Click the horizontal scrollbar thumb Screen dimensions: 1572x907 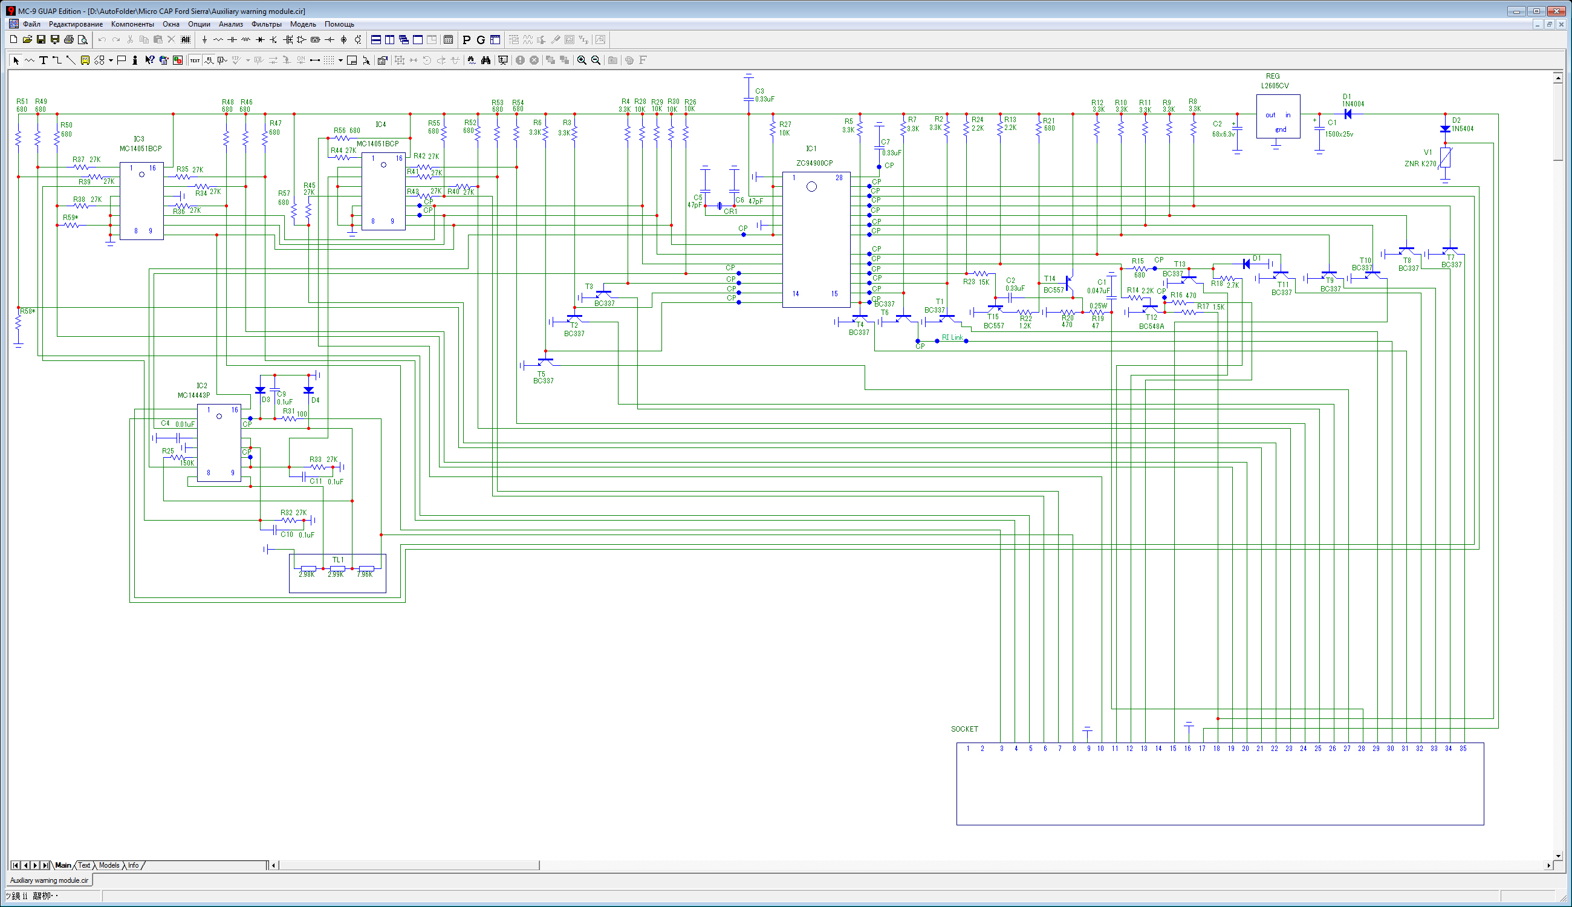(409, 865)
